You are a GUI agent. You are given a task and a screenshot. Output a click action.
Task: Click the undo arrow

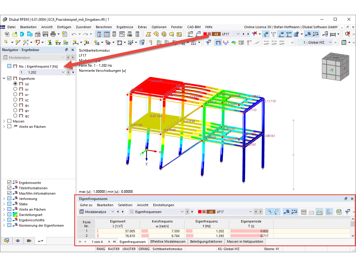point(74,34)
